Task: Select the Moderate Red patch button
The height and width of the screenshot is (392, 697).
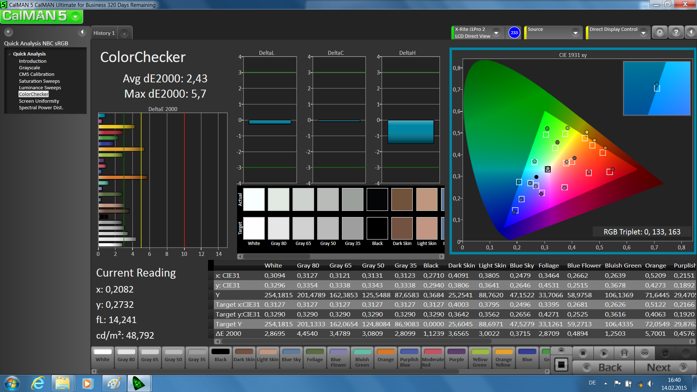Action: (x=433, y=358)
